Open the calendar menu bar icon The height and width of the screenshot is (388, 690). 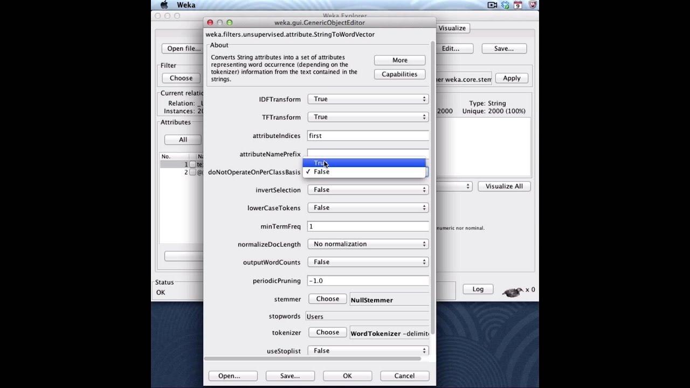(518, 5)
